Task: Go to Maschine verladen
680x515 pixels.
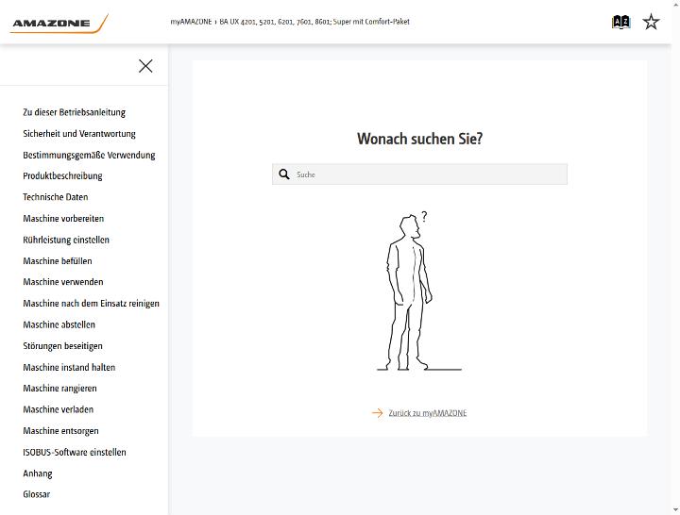Action: [x=59, y=409]
